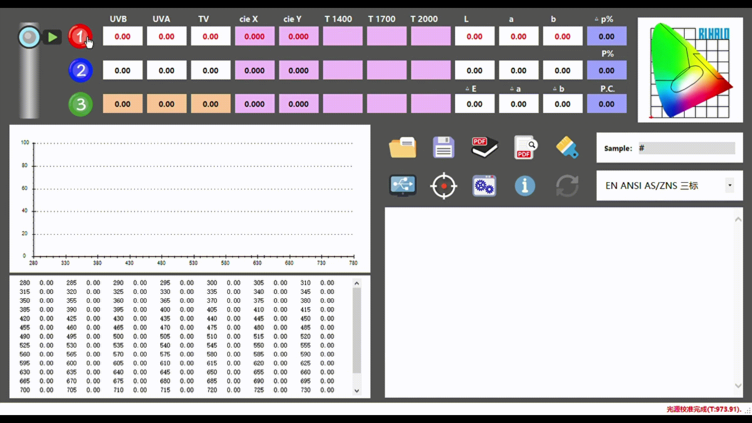Open file with the folder icon

tap(402, 147)
